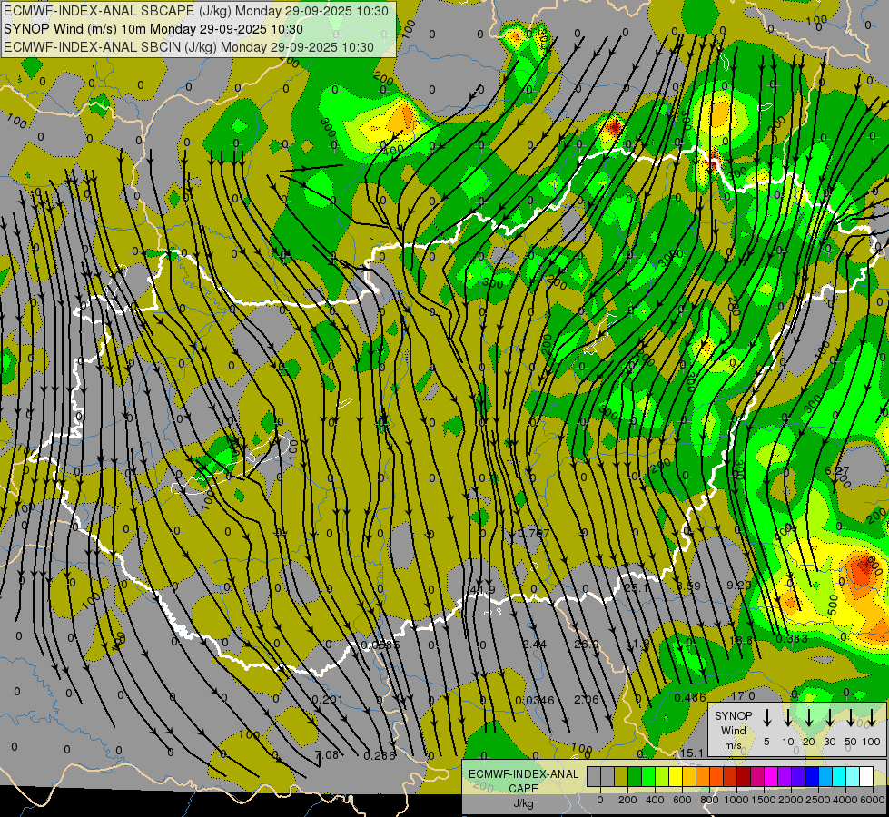Image resolution: width=889 pixels, height=817 pixels.
Task: Click the 6000 tick label on CAPE legend
Action: 872,800
